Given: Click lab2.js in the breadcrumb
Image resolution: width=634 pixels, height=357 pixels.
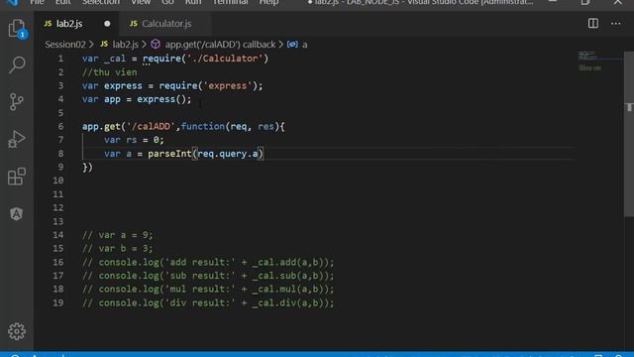Looking at the screenshot, I should coord(126,45).
